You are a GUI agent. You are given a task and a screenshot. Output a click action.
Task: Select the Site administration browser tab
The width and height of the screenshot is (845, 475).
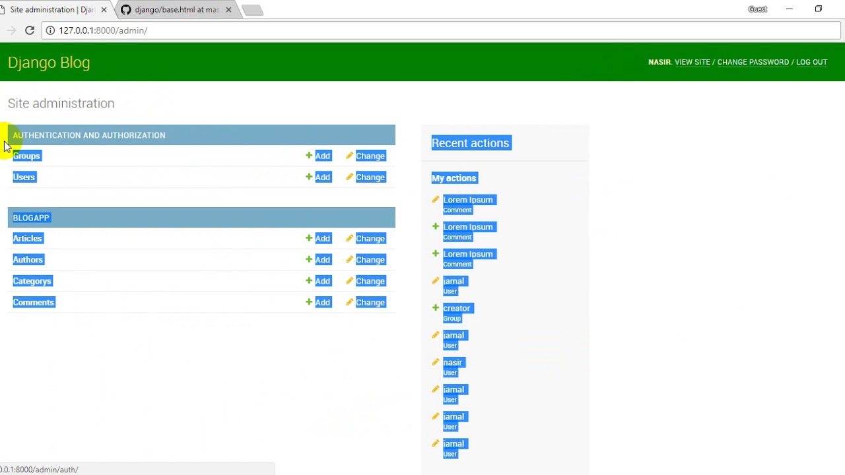coord(51,10)
